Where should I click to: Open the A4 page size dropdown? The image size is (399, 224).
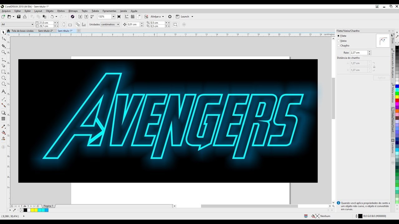32,24
